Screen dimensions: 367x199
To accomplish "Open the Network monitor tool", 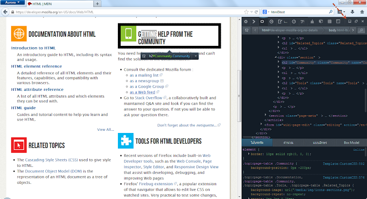I will pos(302,22).
